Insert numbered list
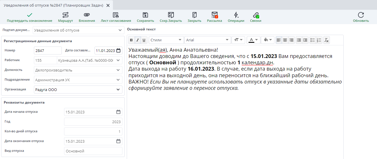 (x=319, y=40)
